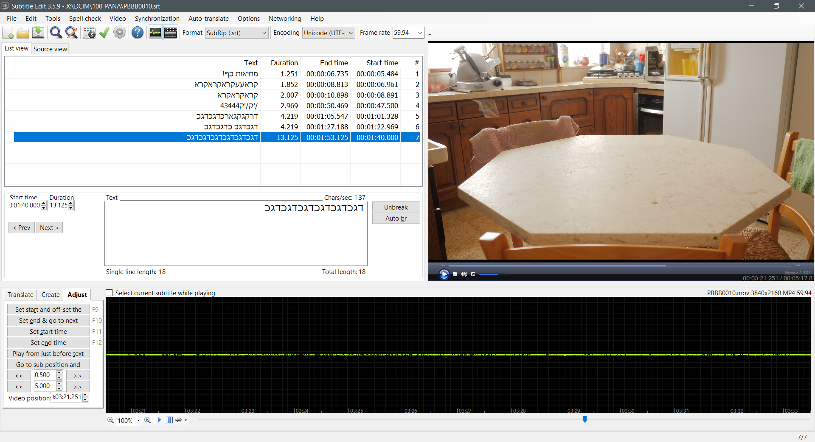This screenshot has width=815, height=442.
Task: Toggle the waveform display button
Action: coord(155,32)
